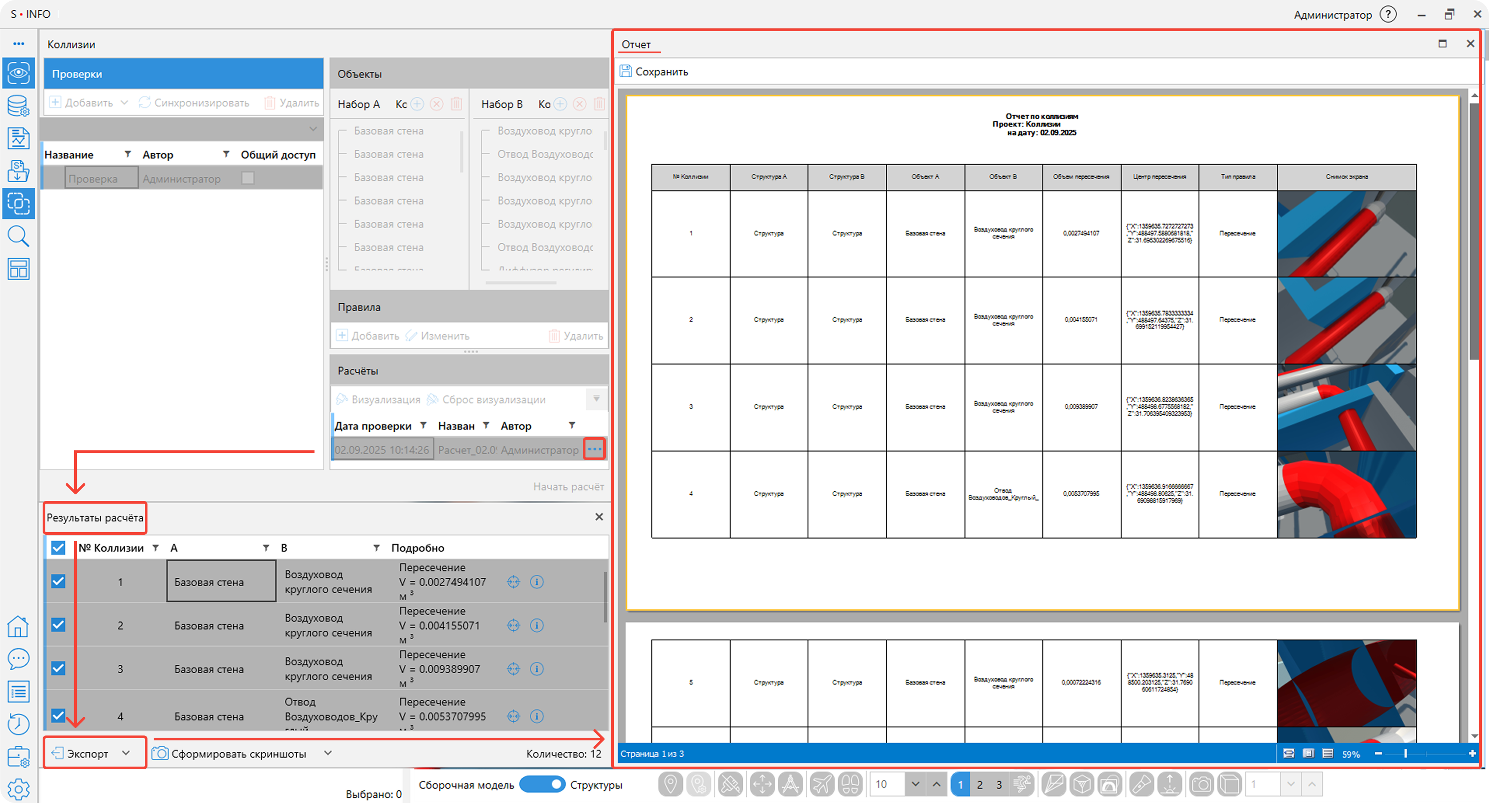Select the Отчет tab

pyautogui.click(x=636, y=44)
